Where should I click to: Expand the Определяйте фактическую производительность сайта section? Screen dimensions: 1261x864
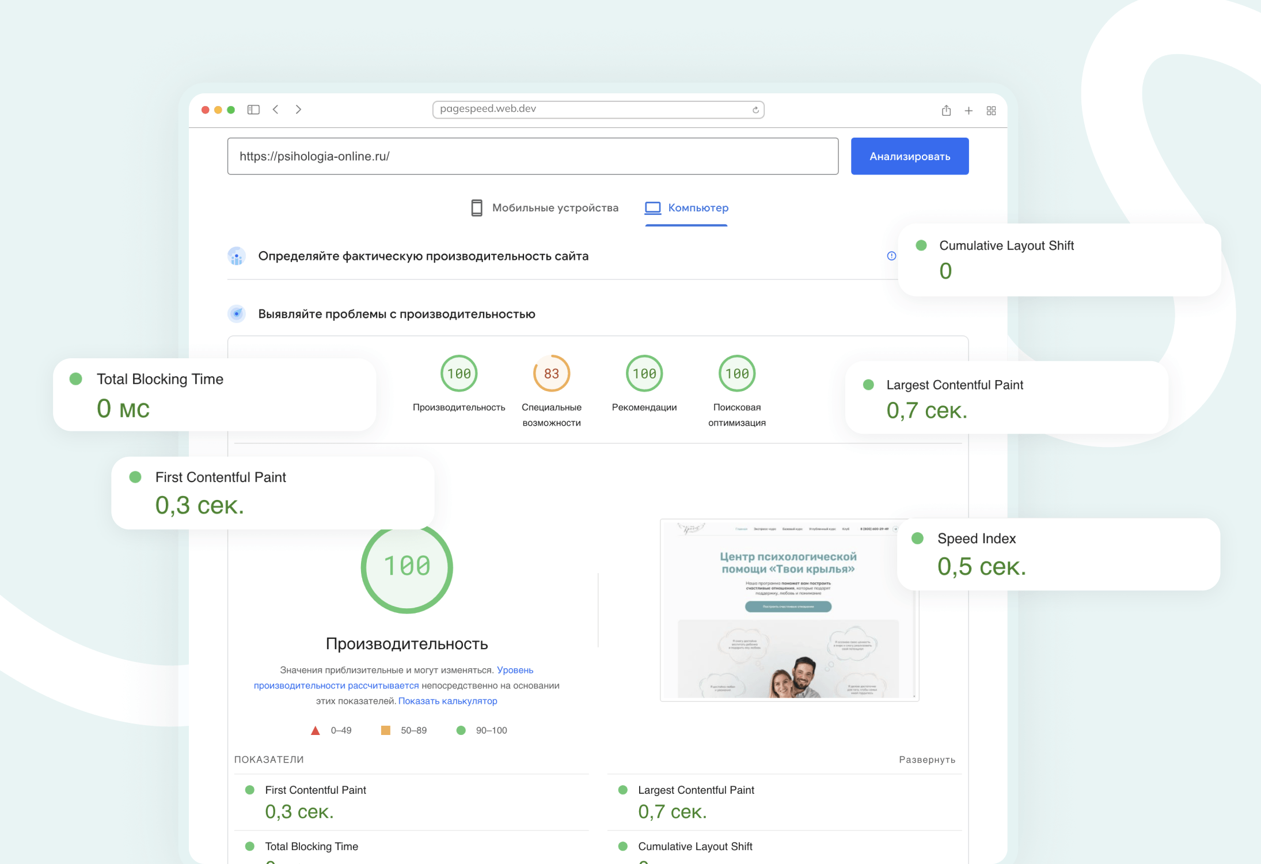click(x=423, y=256)
